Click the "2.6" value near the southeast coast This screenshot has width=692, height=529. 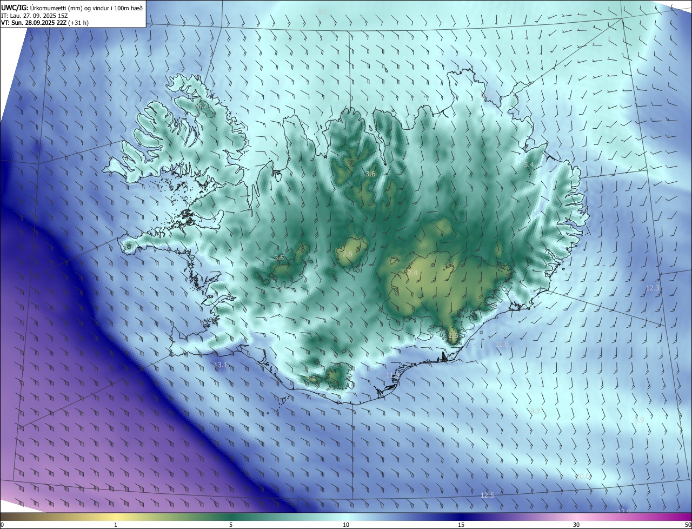pyautogui.click(x=453, y=335)
